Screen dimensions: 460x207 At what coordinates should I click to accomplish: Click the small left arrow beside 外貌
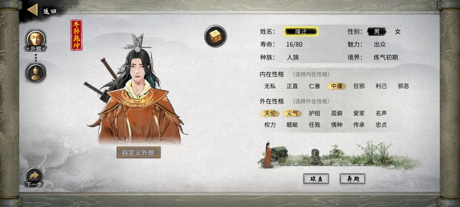click(x=28, y=49)
